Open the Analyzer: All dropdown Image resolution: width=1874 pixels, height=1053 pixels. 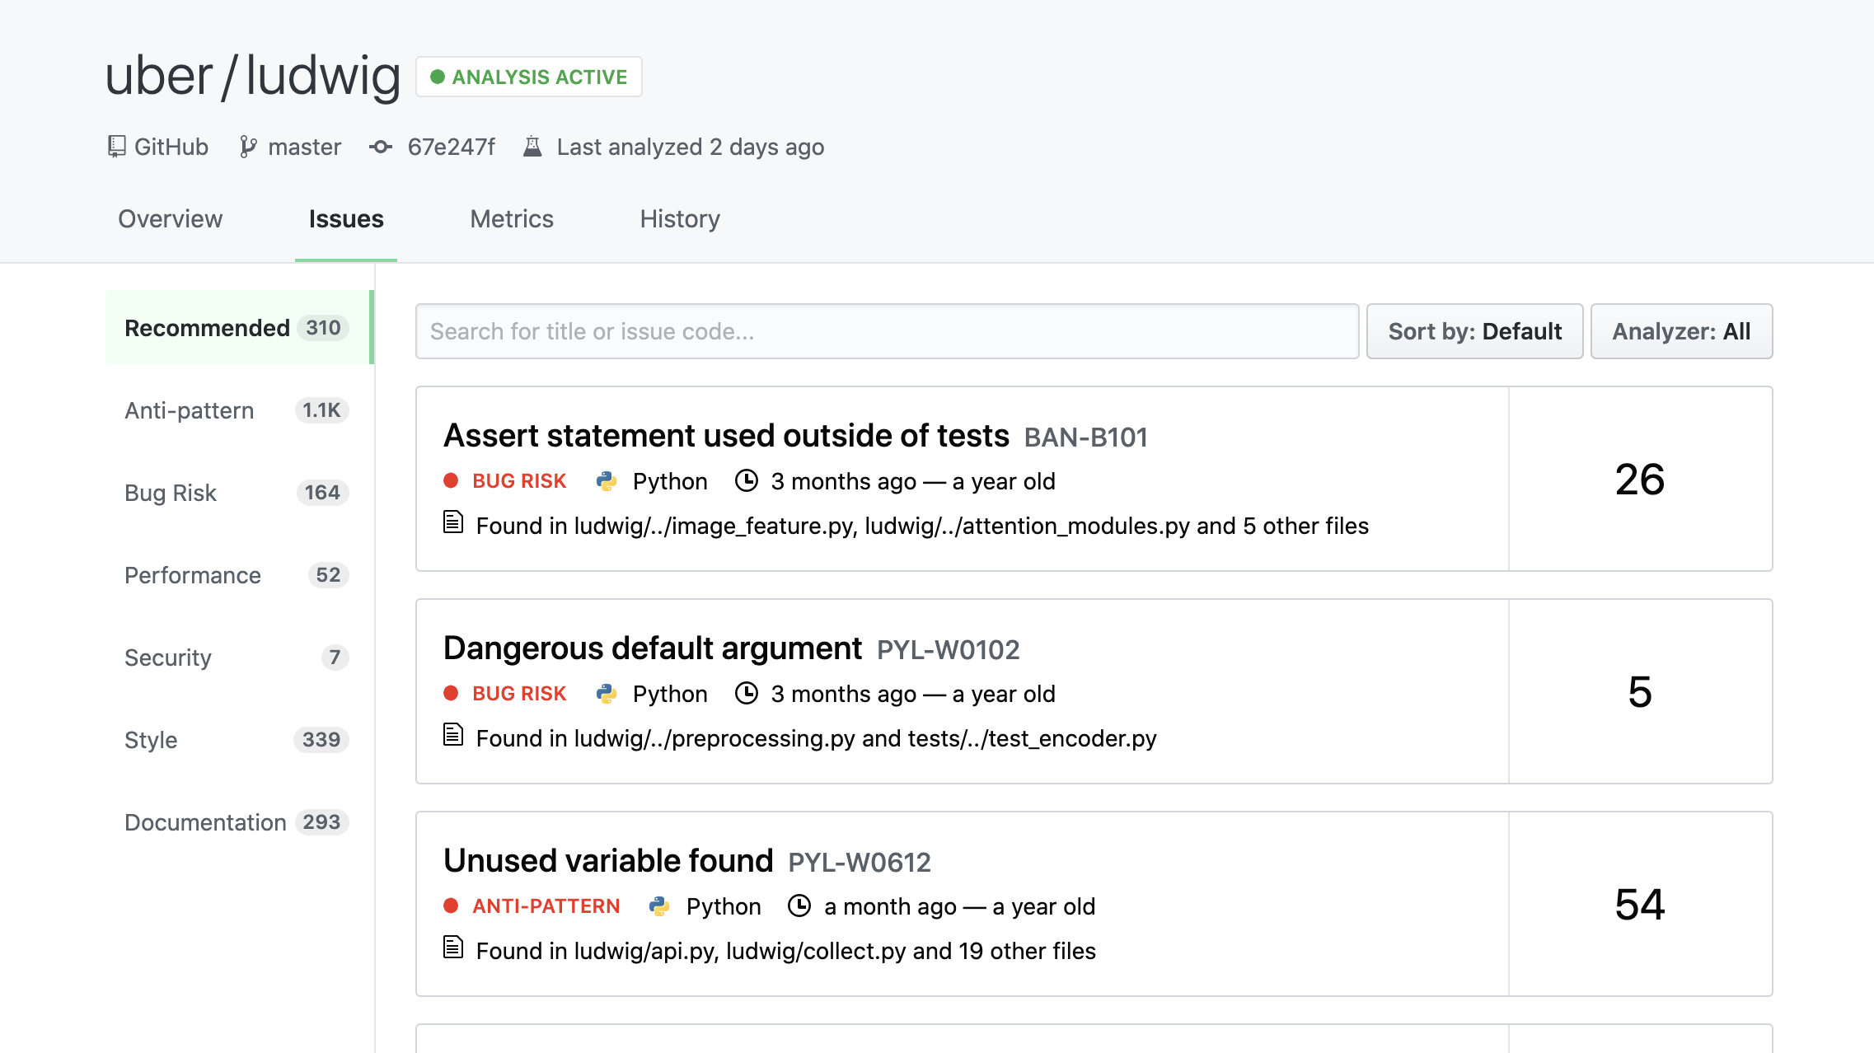(1681, 331)
